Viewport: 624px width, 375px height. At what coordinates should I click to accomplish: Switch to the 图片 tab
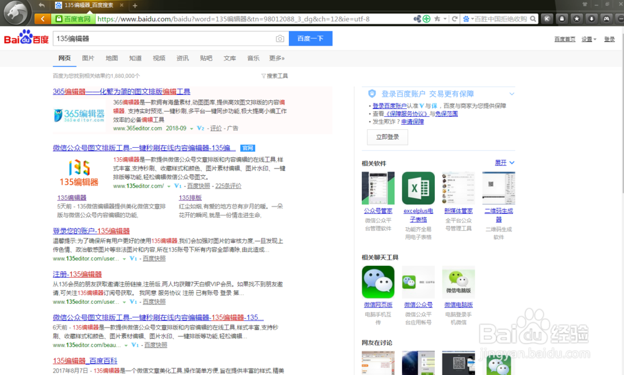click(88, 58)
